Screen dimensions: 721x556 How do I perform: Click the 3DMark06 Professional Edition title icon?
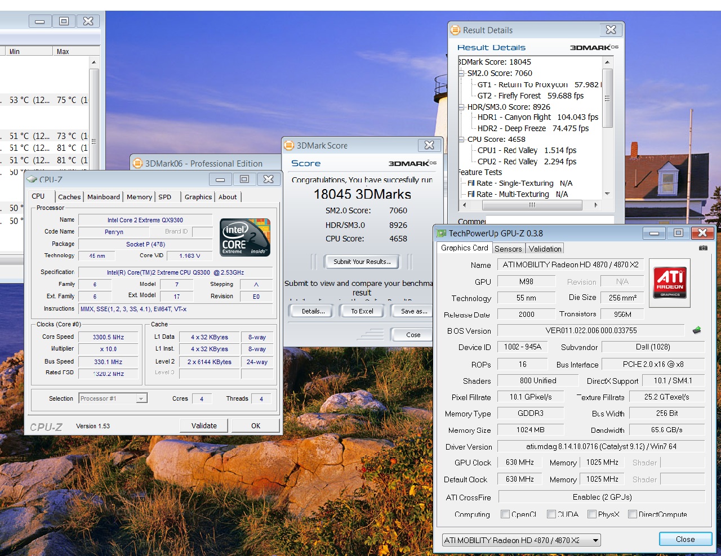point(137,163)
